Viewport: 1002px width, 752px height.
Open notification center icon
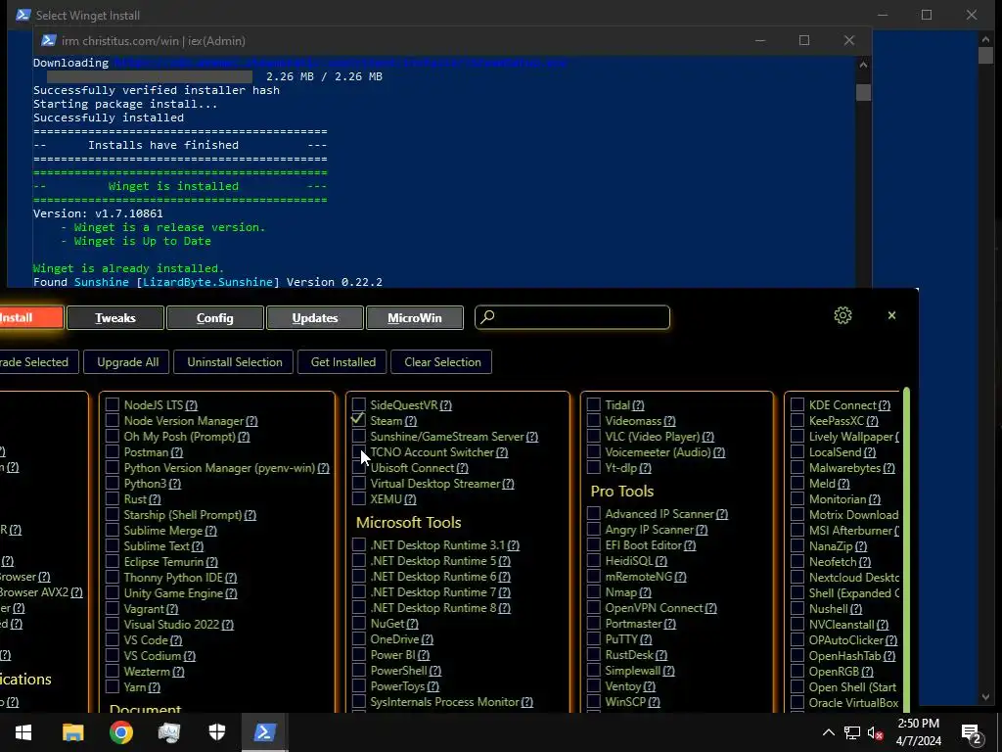click(972, 732)
